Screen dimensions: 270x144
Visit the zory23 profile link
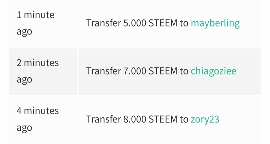tap(205, 119)
